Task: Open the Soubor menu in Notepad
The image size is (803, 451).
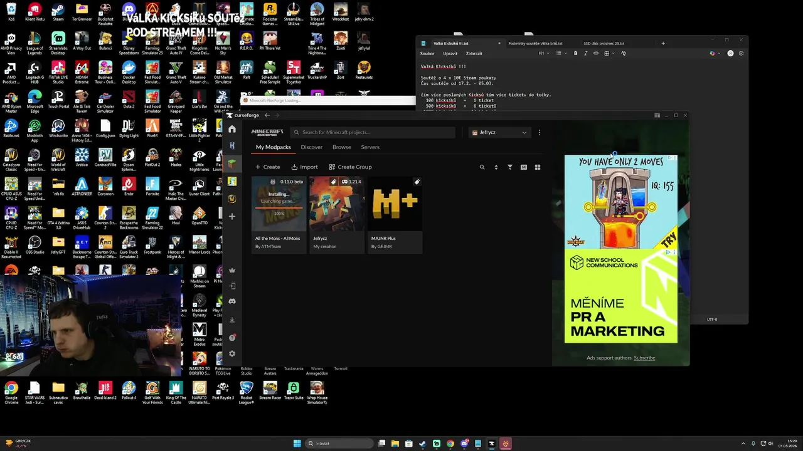Action: click(x=427, y=54)
